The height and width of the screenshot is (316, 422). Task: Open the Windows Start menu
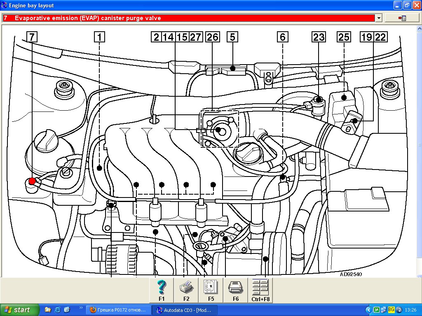[x=20, y=310]
